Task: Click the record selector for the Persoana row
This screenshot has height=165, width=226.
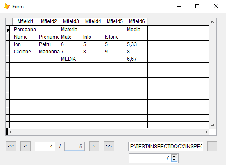Action: pos(8,30)
